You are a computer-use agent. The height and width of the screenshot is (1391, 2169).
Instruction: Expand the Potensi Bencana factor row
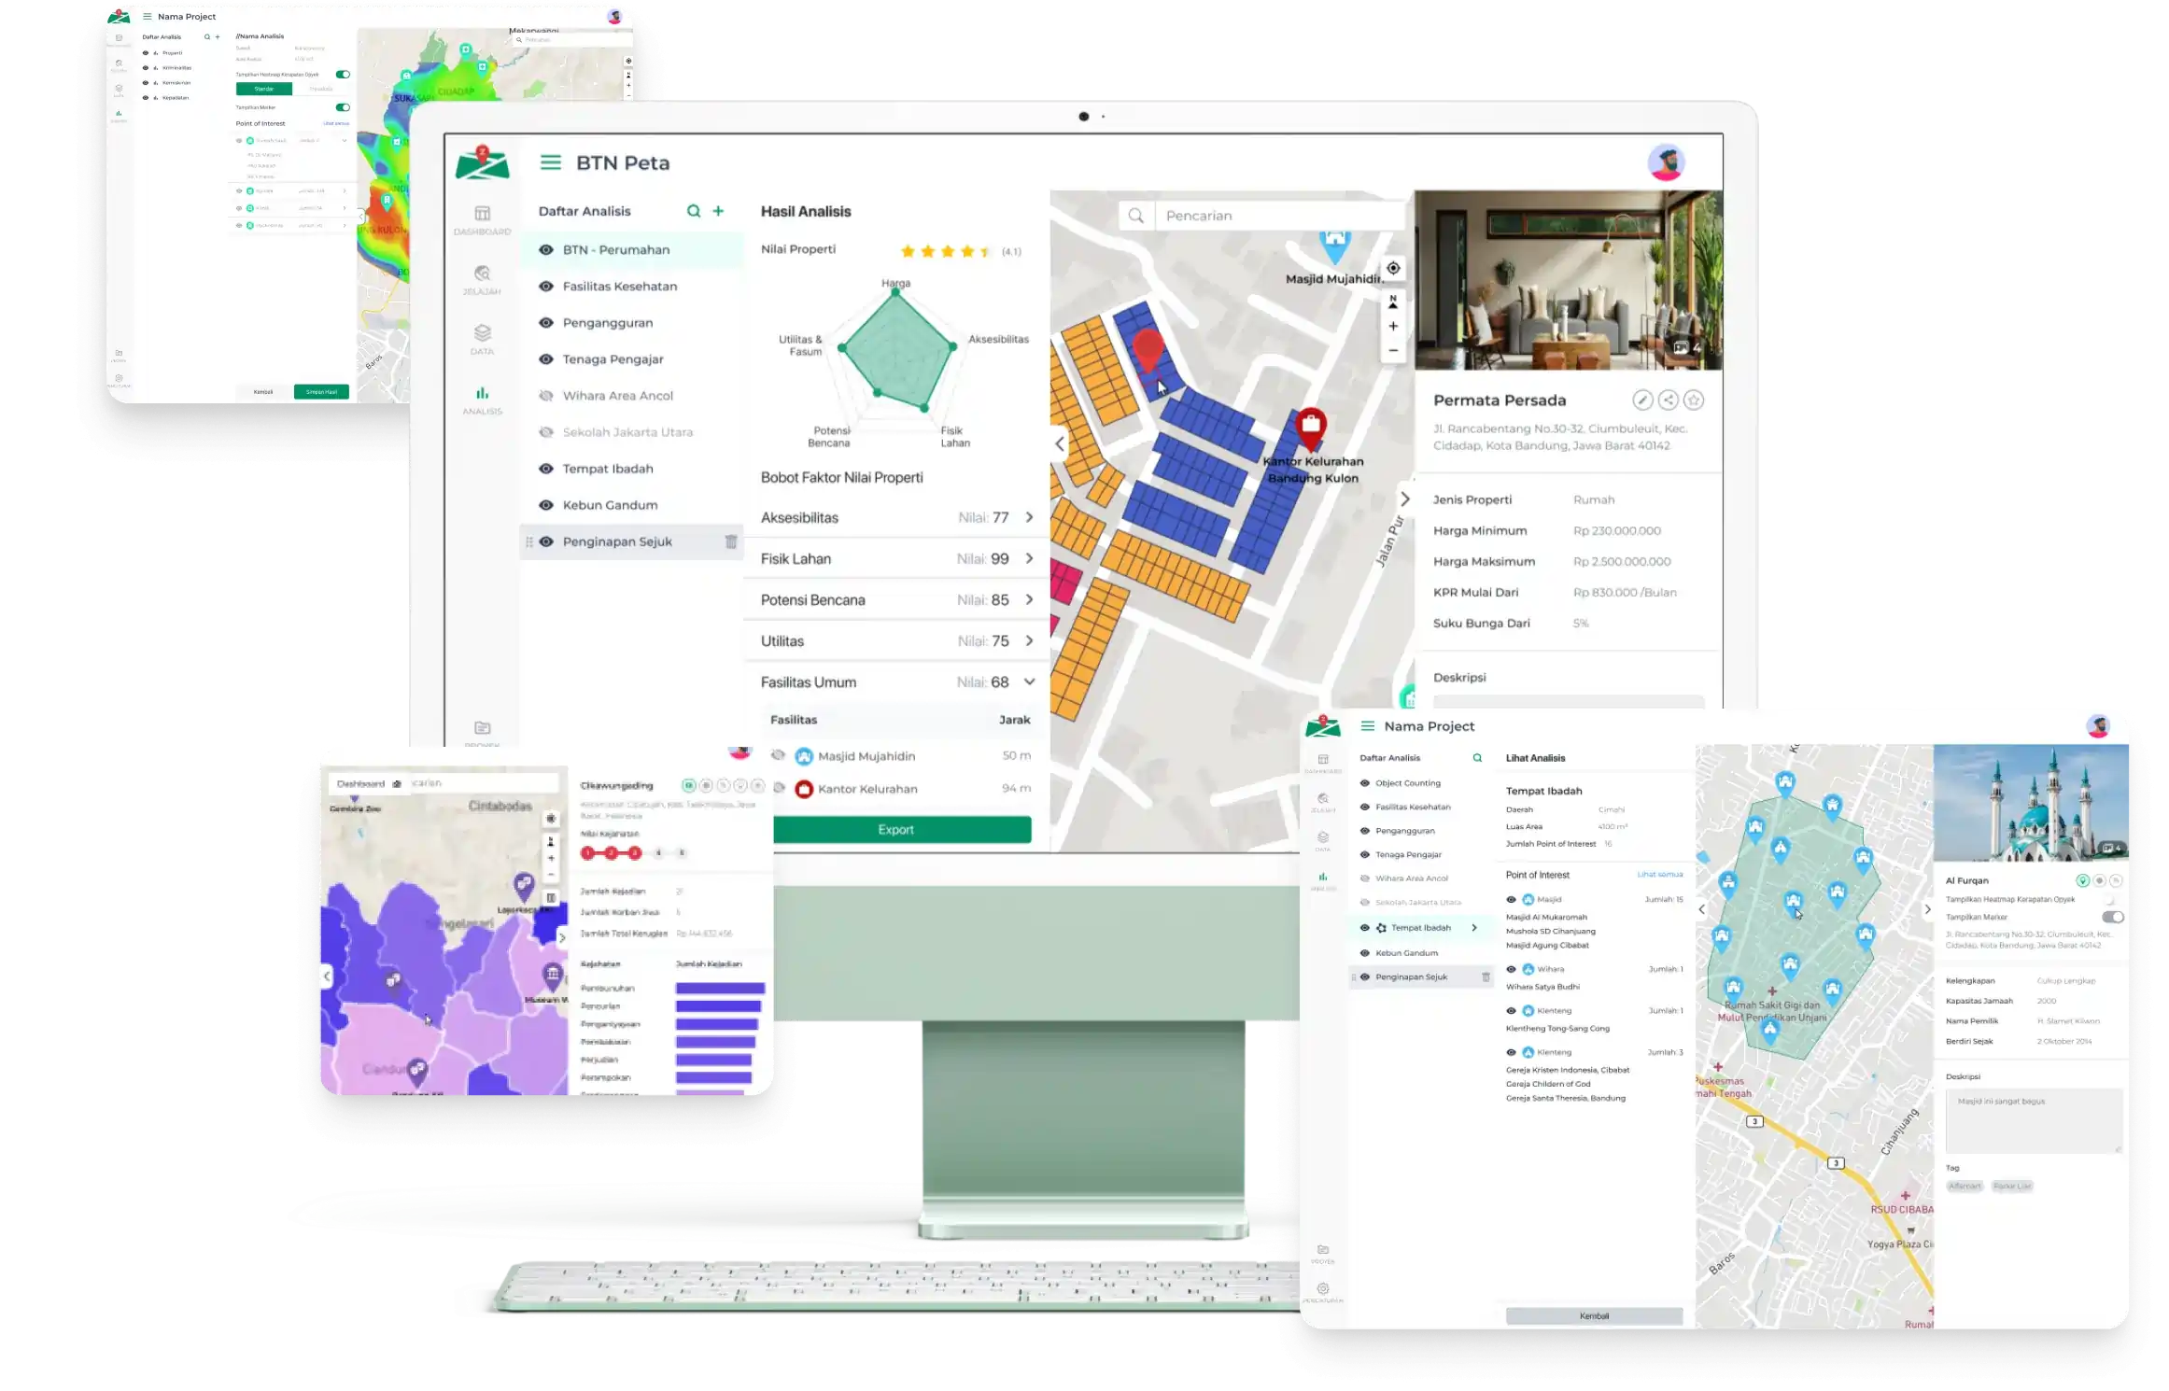1029,599
